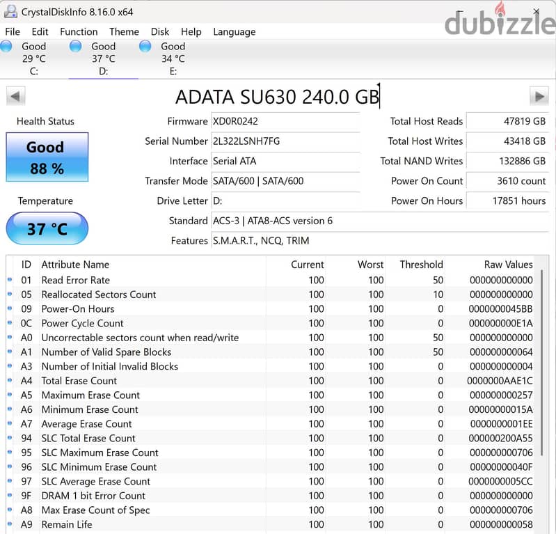Click the status dot for Uncorrectable sectors count row
Screen dimensions: 556x534
10,338
